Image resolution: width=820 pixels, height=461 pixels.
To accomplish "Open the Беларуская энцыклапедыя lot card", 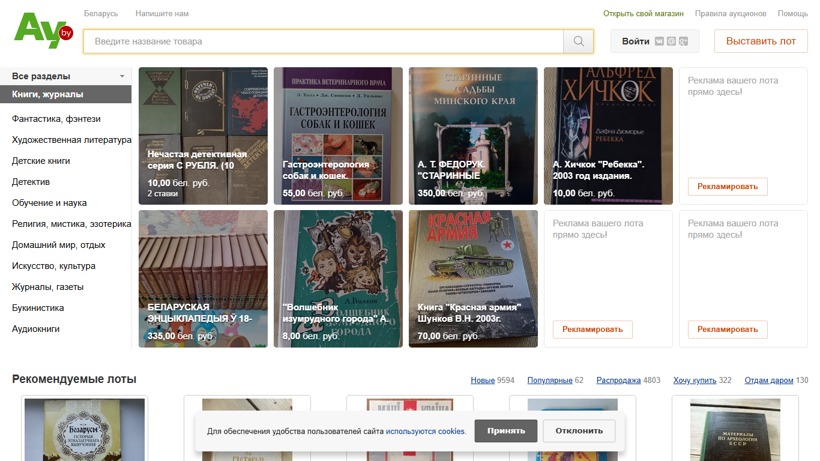I will click(203, 279).
